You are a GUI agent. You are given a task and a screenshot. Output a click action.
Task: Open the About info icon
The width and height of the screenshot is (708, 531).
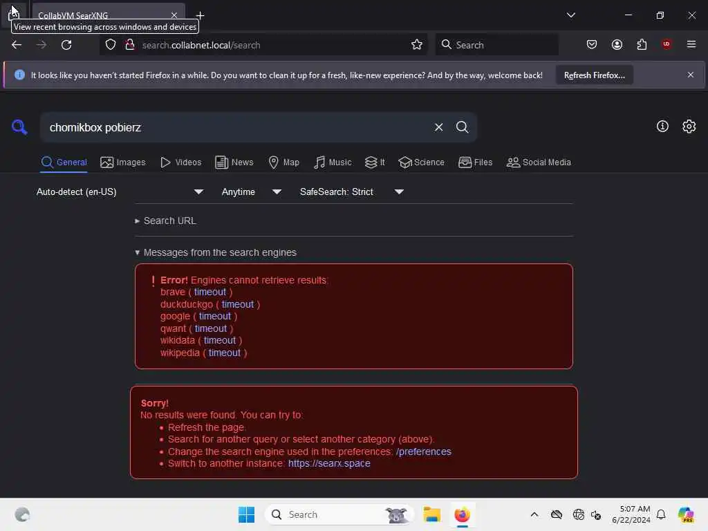662,127
